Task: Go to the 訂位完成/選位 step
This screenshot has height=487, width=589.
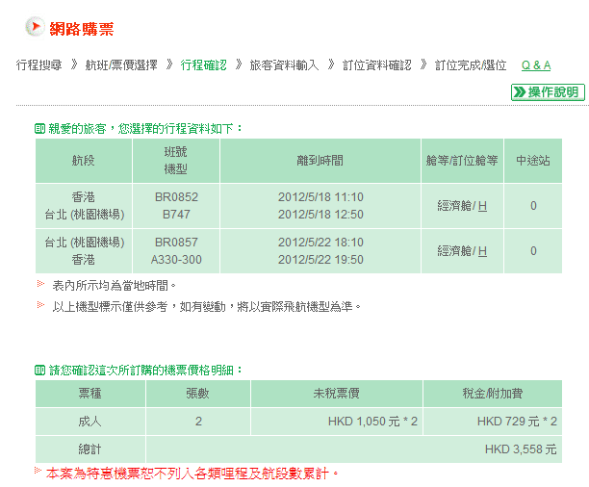Action: [471, 65]
